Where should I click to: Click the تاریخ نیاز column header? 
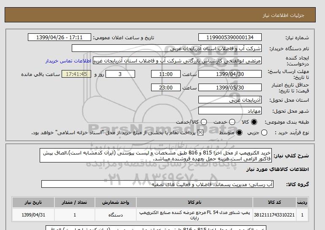33,202
